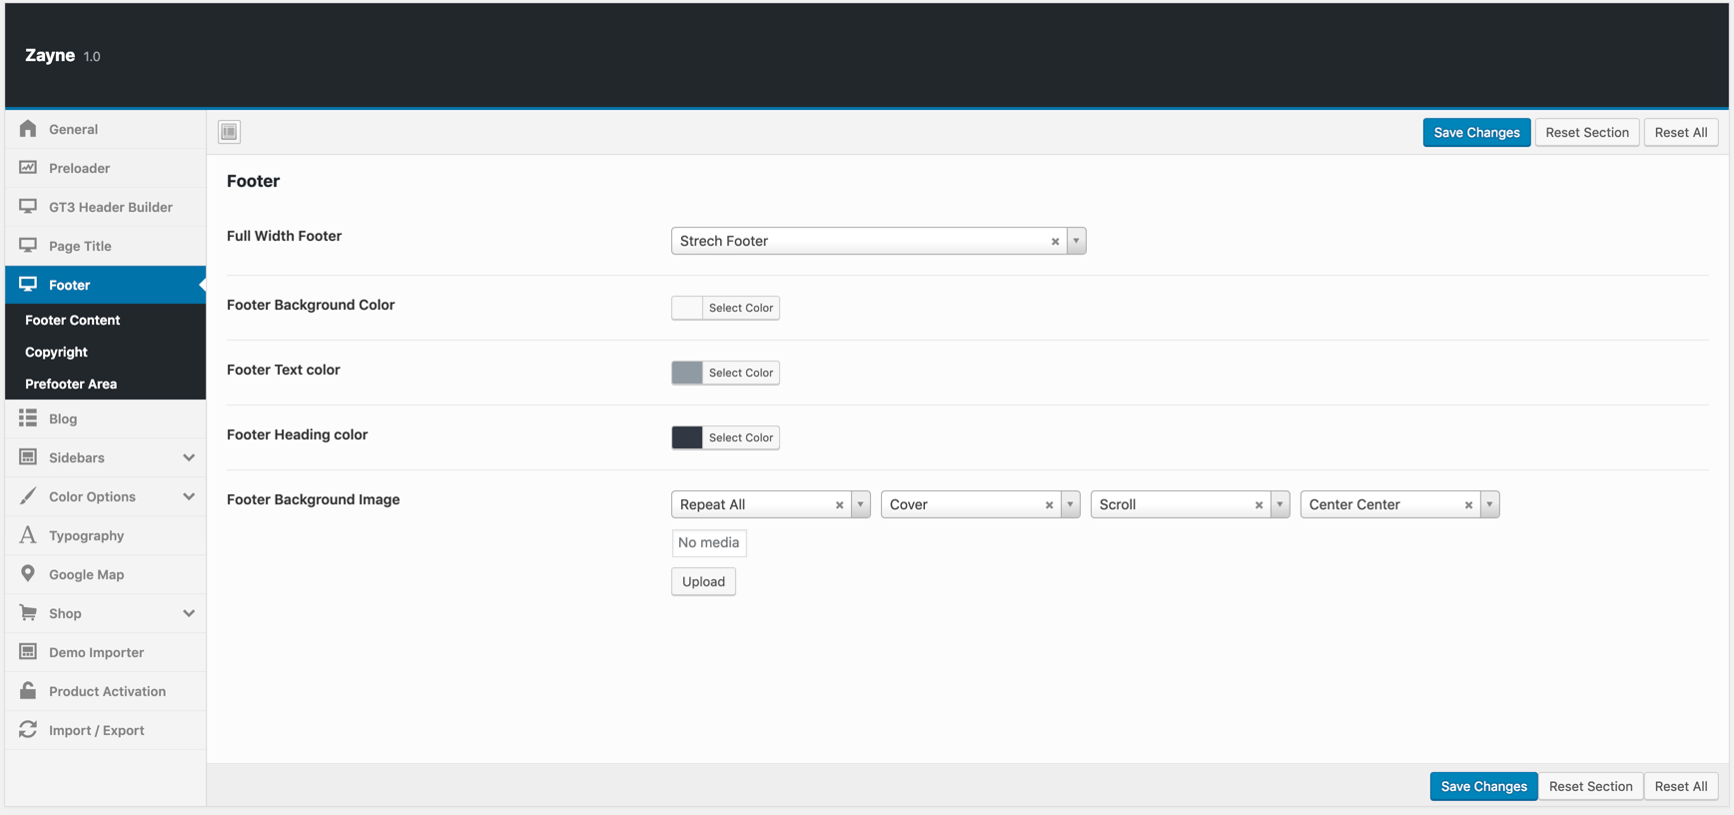This screenshot has width=1734, height=815.
Task: Click the No media field
Action: tap(709, 542)
